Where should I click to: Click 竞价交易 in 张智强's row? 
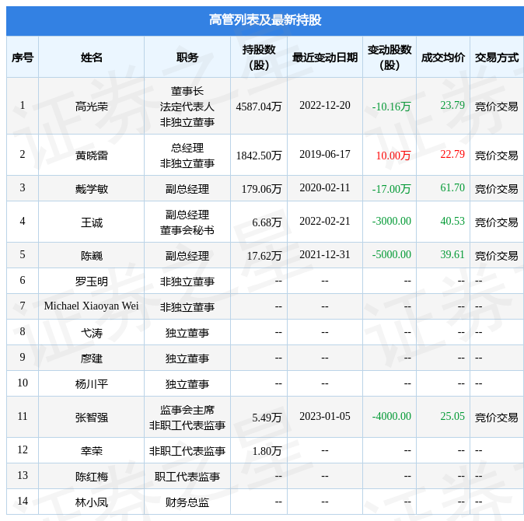[x=497, y=418]
